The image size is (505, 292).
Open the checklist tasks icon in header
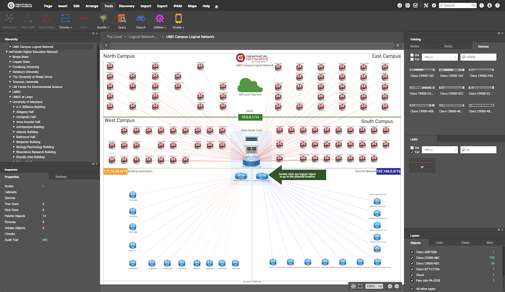tap(415, 5)
